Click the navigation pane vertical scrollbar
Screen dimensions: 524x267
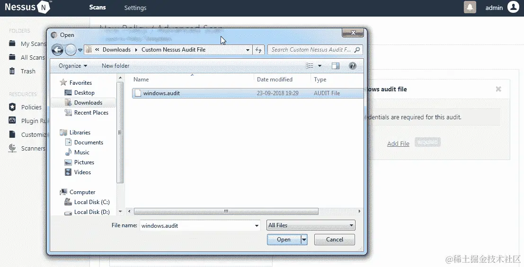(120, 133)
